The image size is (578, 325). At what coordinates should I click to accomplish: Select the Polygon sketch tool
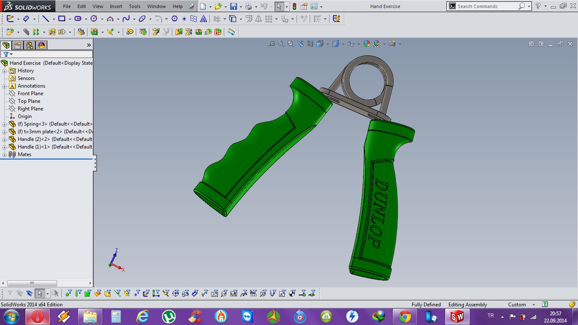click(x=174, y=19)
